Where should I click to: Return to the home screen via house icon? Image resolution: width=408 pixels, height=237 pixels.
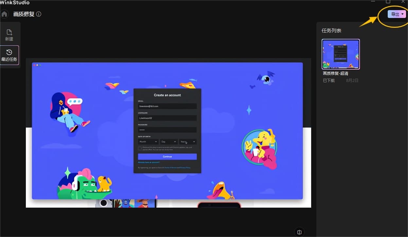click(4, 14)
